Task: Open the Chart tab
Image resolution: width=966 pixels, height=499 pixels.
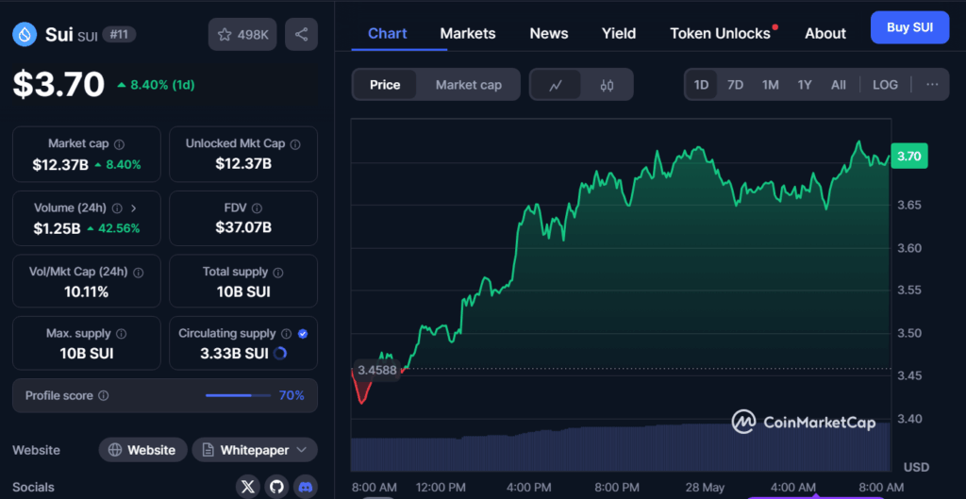Action: coord(387,33)
